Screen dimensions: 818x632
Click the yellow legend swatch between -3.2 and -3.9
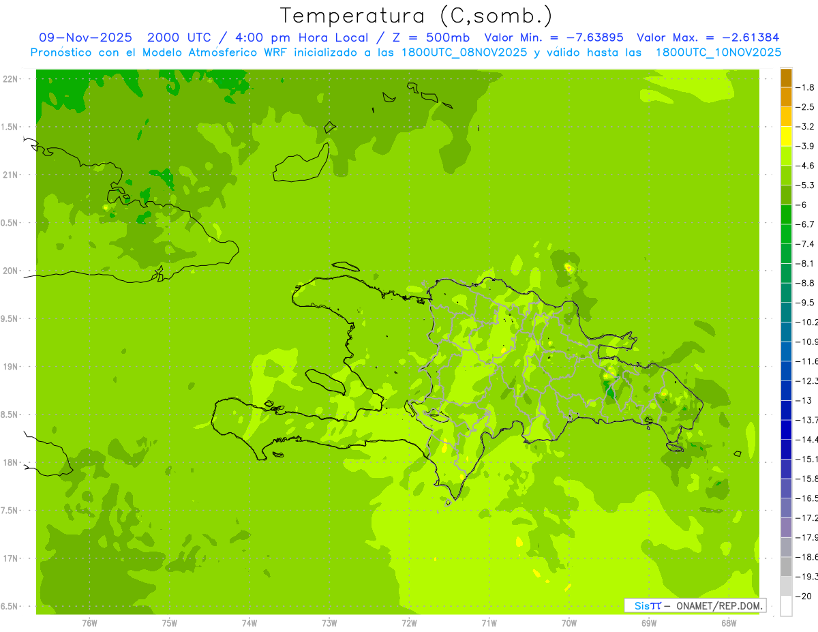click(x=786, y=136)
